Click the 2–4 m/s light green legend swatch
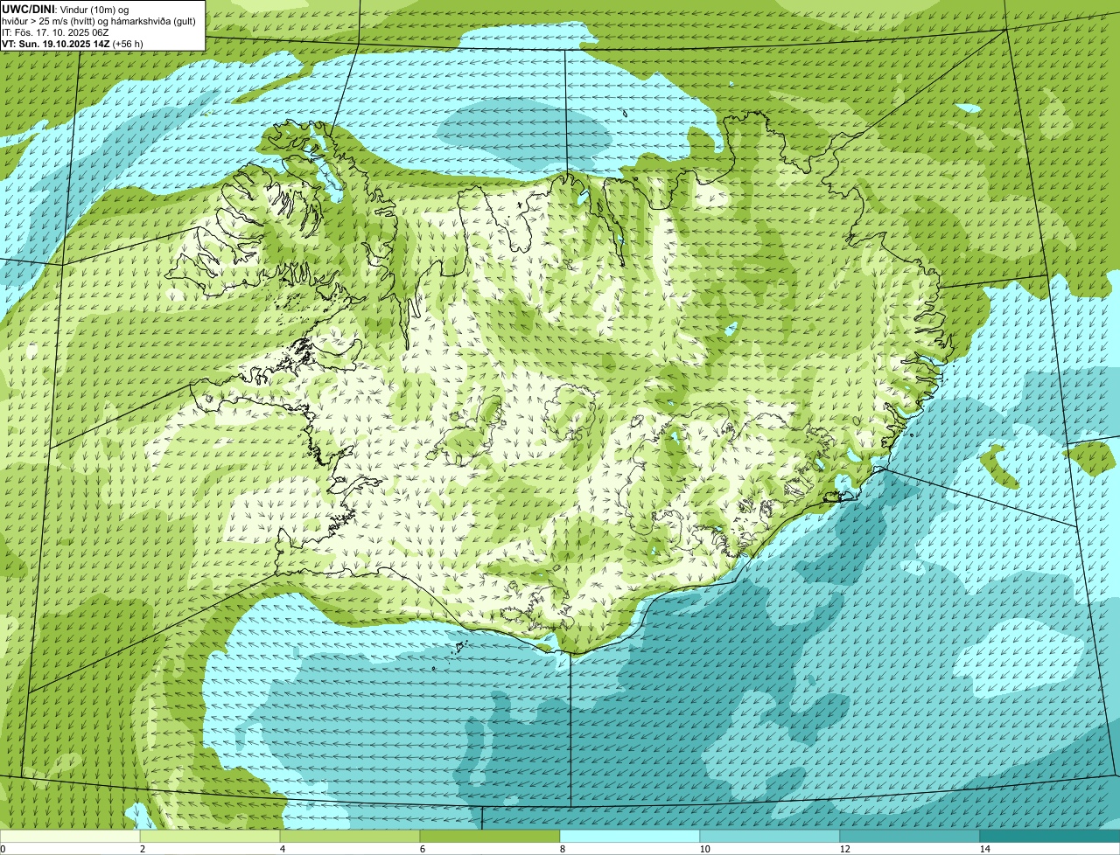The image size is (1120, 855). [x=210, y=836]
